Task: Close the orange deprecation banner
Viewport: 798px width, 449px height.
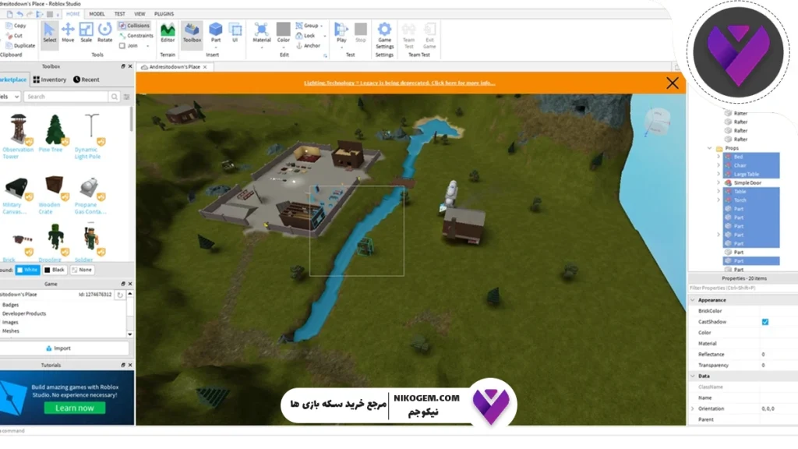Action: (x=673, y=83)
